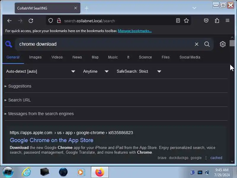
Task: Close the CollabVM SearXNG tab
Action: point(76,8)
